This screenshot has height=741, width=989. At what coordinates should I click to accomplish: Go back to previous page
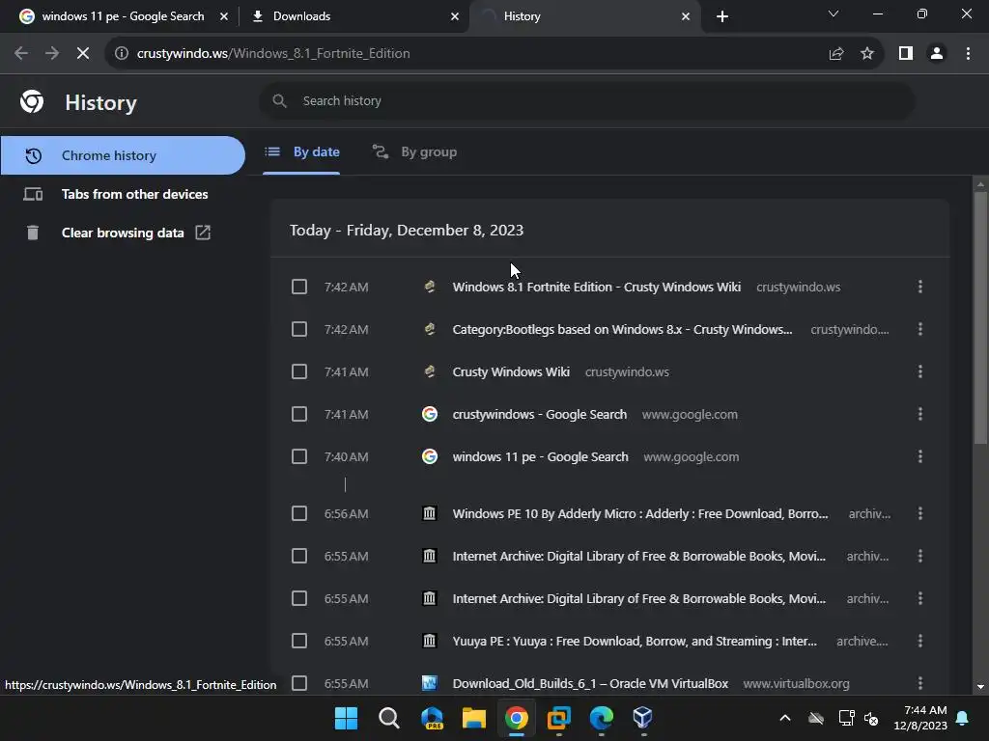pos(21,54)
